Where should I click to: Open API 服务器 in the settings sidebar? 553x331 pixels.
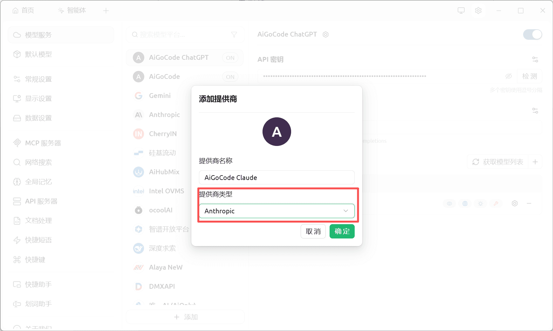(61, 201)
